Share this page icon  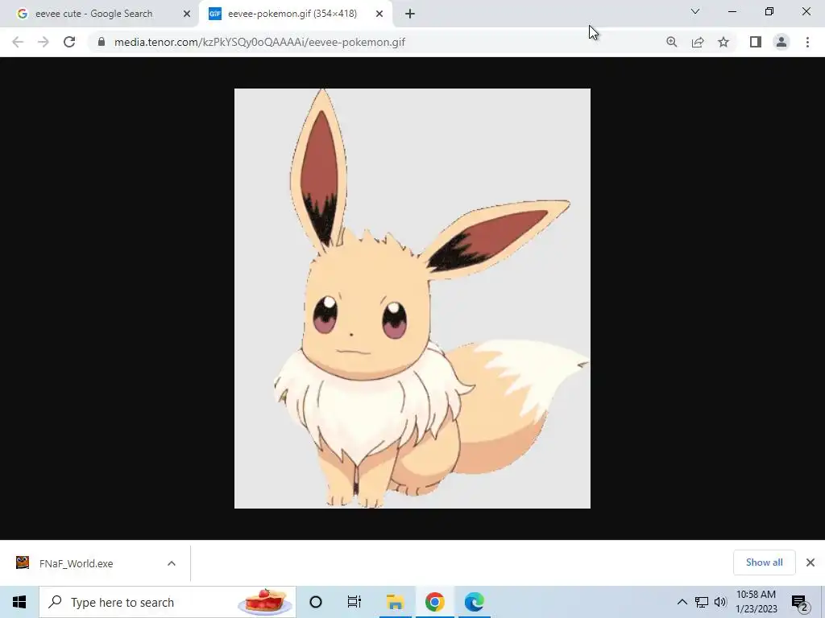(698, 42)
